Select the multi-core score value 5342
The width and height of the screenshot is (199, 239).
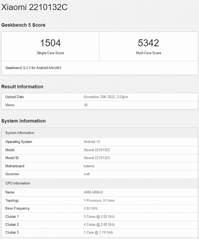pos(149,43)
